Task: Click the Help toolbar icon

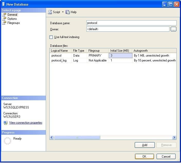Action: point(68,12)
